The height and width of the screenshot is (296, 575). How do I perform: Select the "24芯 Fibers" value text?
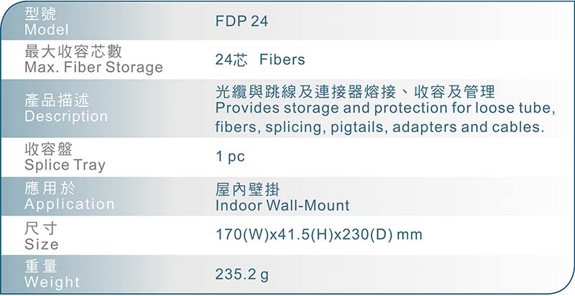pos(259,60)
